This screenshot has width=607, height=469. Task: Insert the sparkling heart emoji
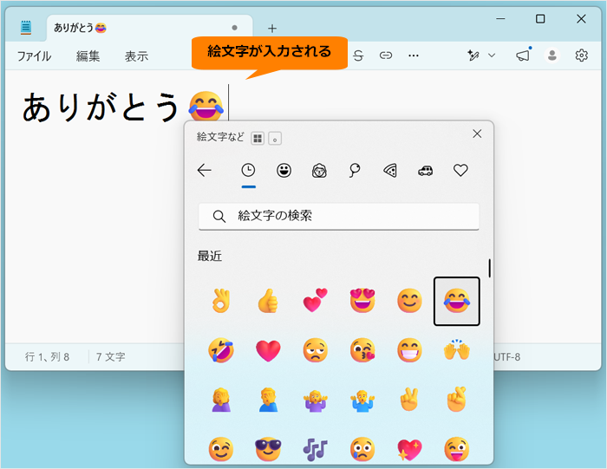click(409, 449)
